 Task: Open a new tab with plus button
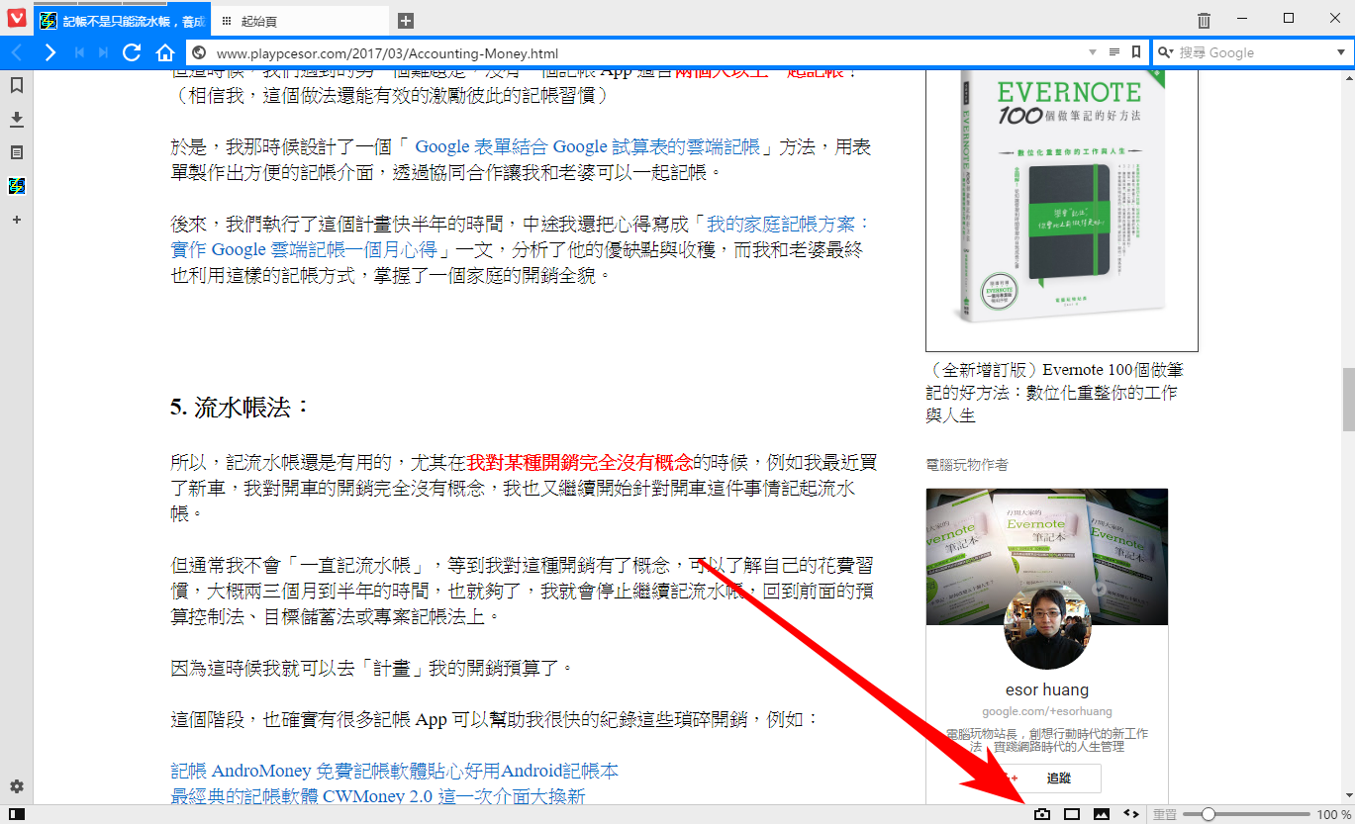406,21
